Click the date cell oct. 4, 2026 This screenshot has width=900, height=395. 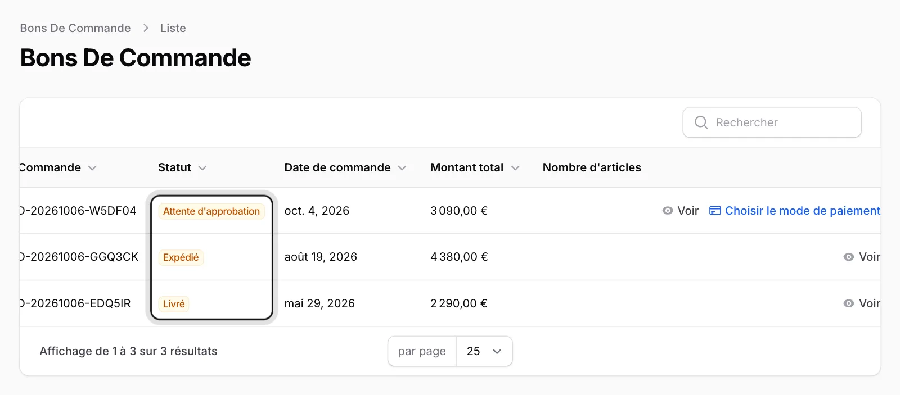(317, 211)
